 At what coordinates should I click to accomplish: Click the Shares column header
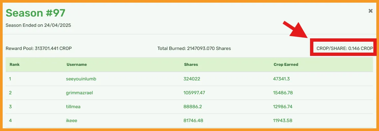[x=191, y=65]
